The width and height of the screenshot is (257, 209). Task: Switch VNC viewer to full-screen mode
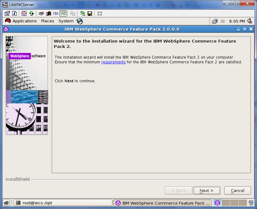pos(24,13)
